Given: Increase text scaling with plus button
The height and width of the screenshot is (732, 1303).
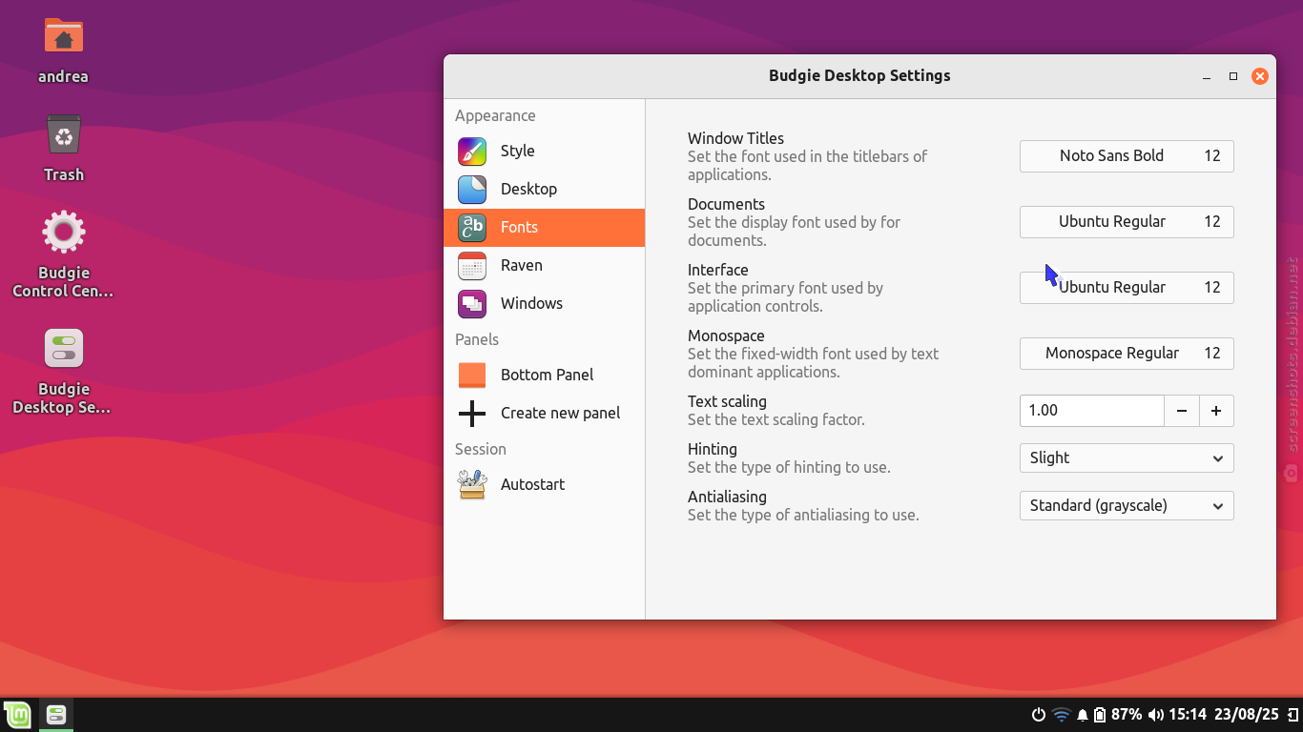Looking at the screenshot, I should click(1216, 411).
